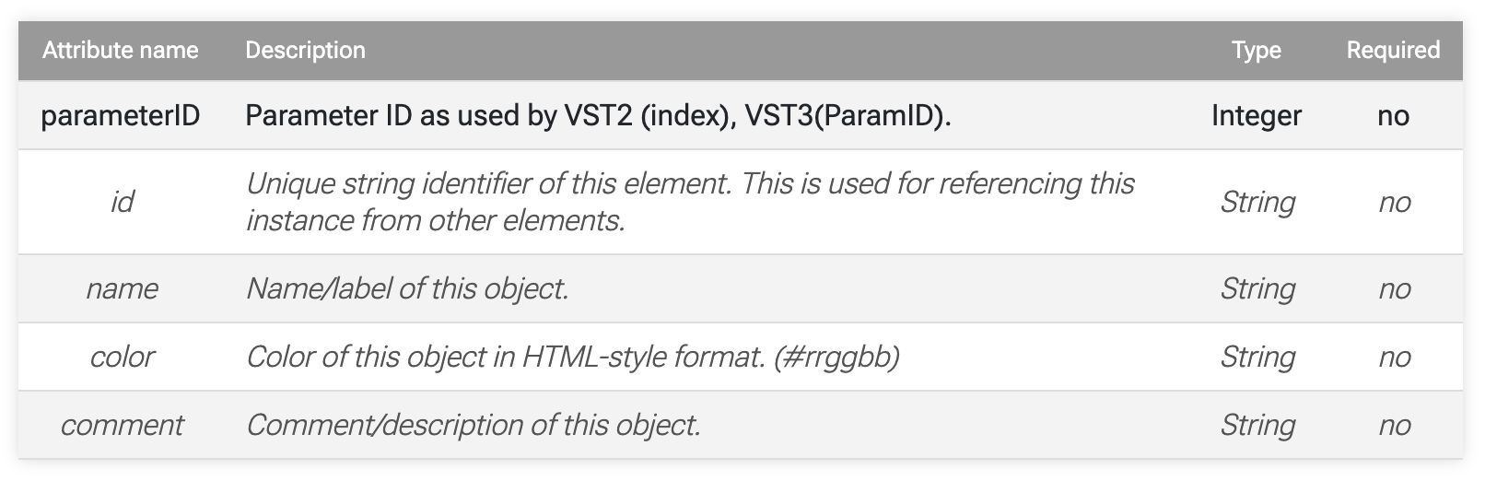This screenshot has height=481, width=1485.
Task: Click the 'no' value in name row
Action: point(1393,288)
